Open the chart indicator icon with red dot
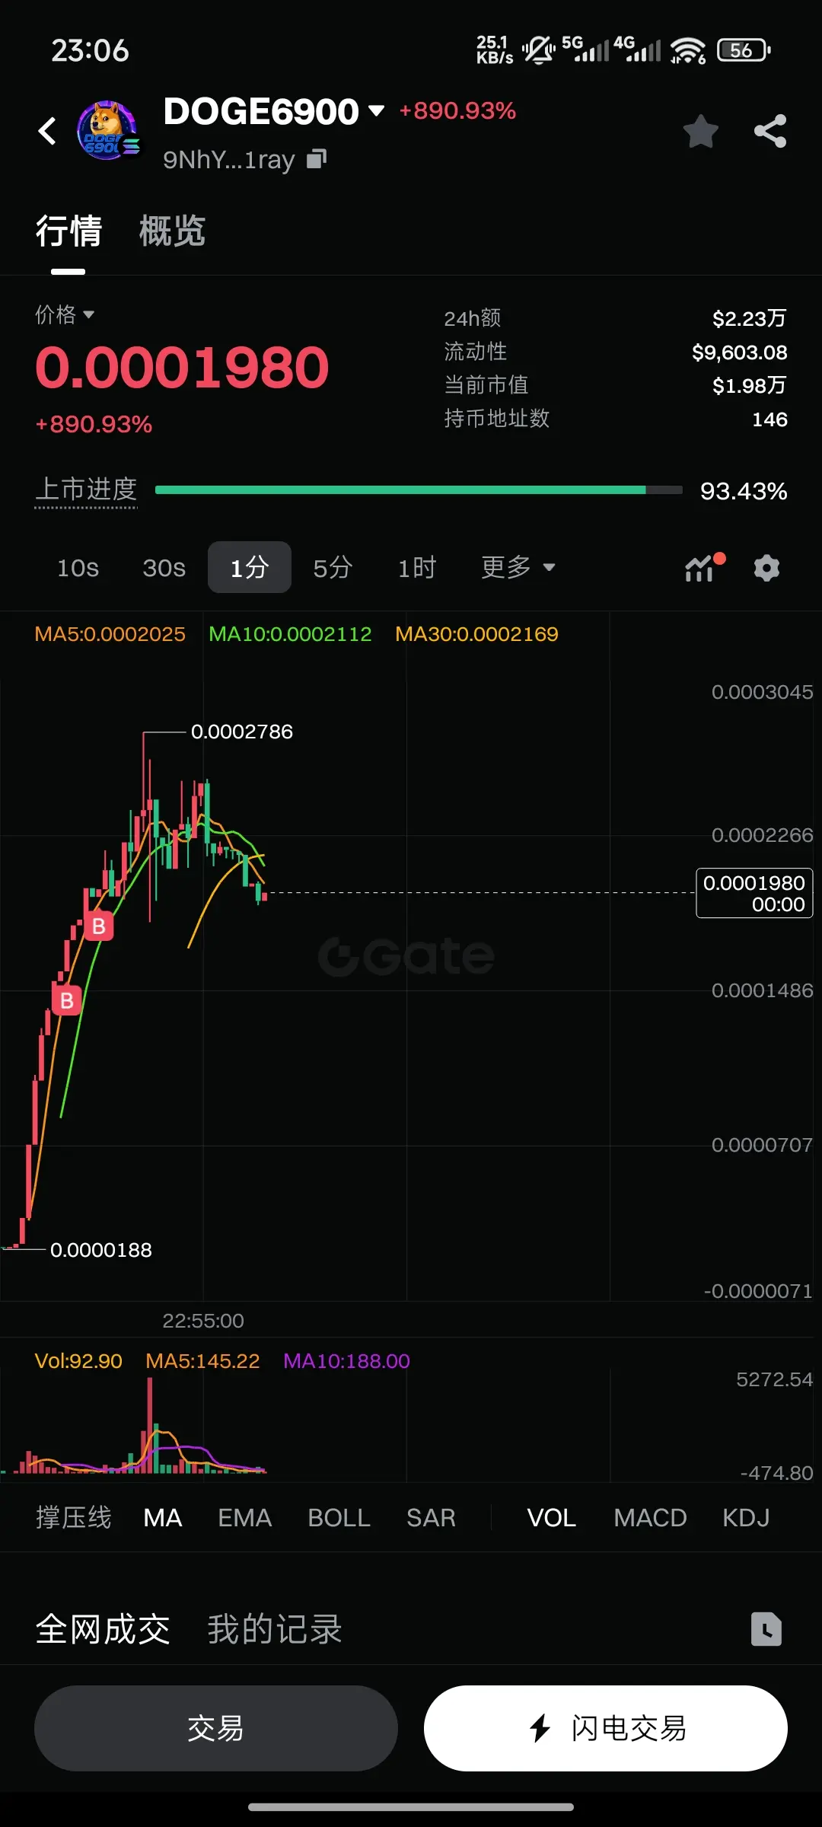This screenshot has height=1827, width=822. pyautogui.click(x=705, y=567)
